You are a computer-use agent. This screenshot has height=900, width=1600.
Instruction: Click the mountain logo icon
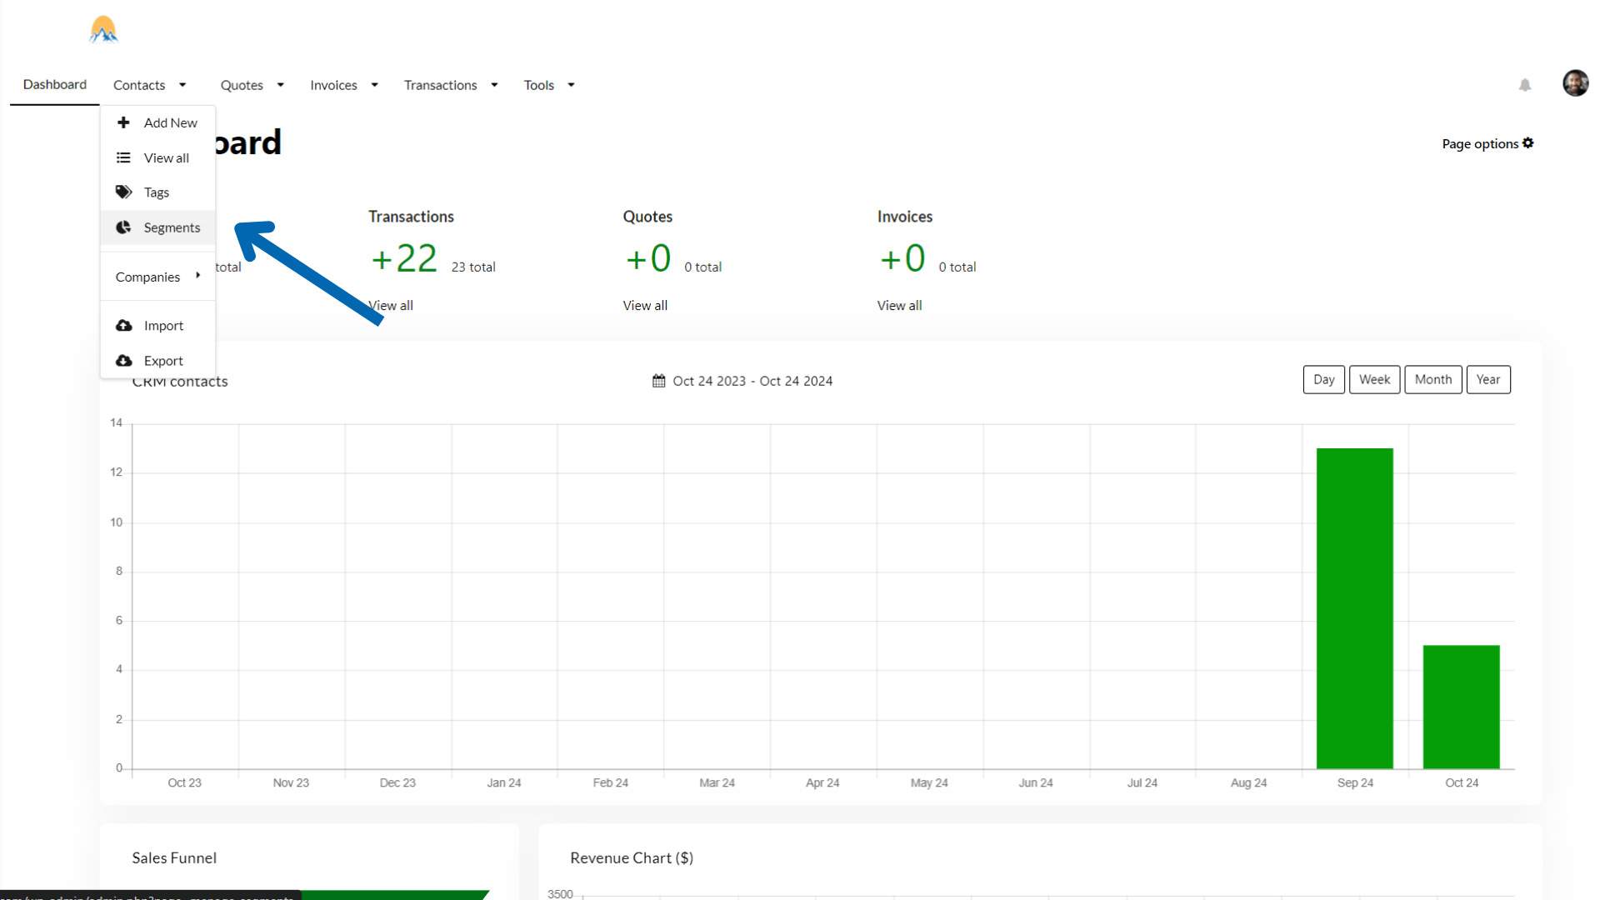pyautogui.click(x=103, y=30)
